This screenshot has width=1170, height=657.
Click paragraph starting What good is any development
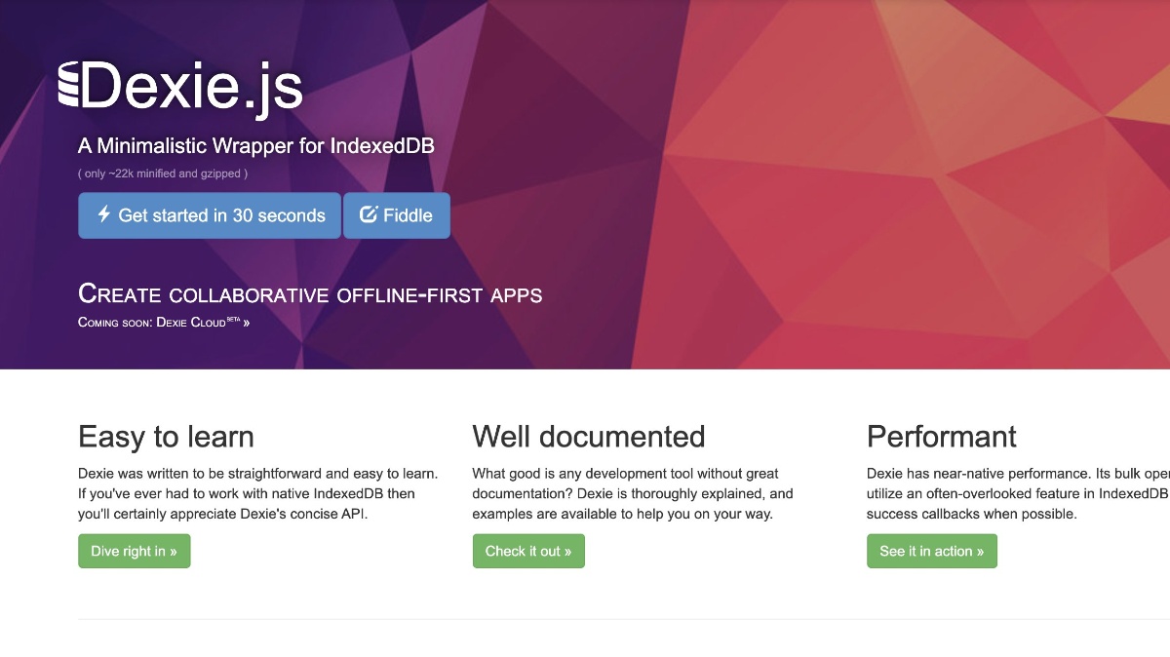pyautogui.click(x=634, y=493)
